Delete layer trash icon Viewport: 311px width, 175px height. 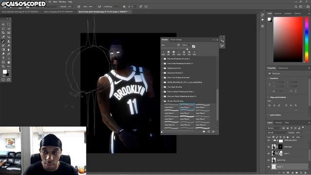click(x=306, y=173)
